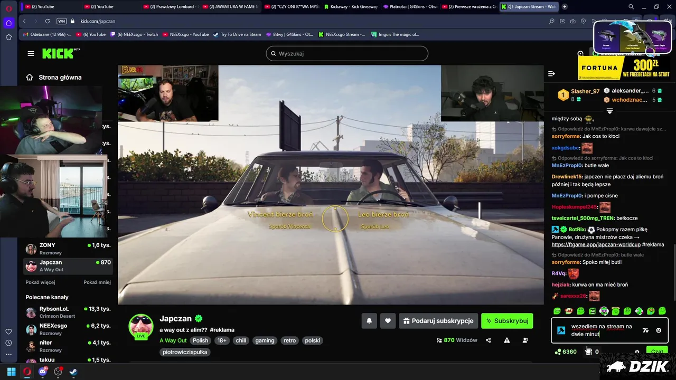The image size is (676, 380).
Task: Open Opera sidebar bookmarks star icon
Action: click(x=8, y=37)
